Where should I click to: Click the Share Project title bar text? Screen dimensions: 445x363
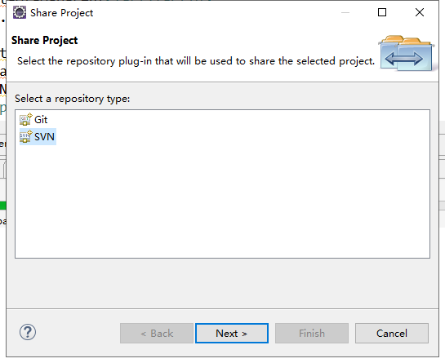pos(61,13)
